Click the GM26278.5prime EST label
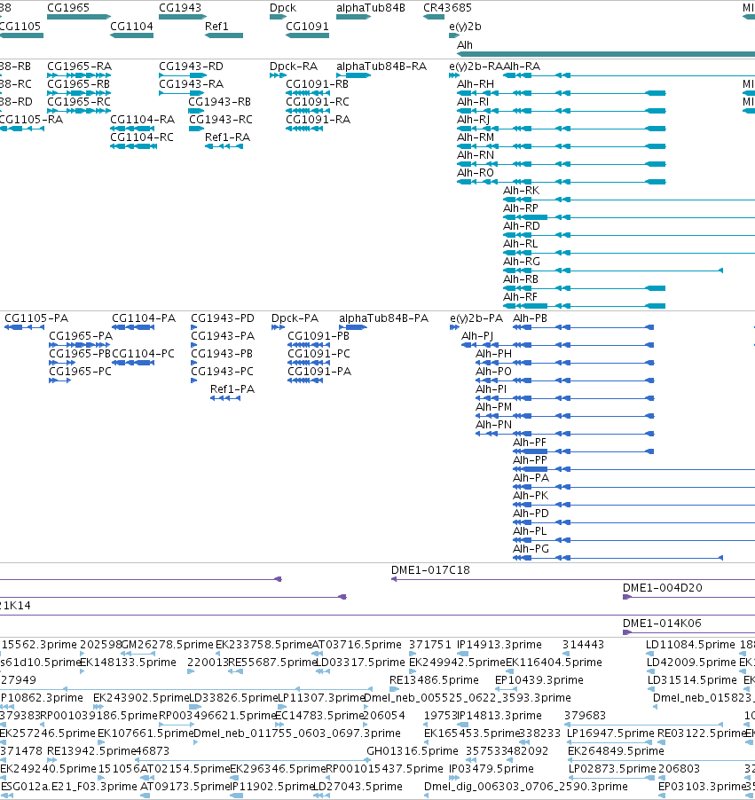The height and width of the screenshot is (800, 755). coord(168,645)
